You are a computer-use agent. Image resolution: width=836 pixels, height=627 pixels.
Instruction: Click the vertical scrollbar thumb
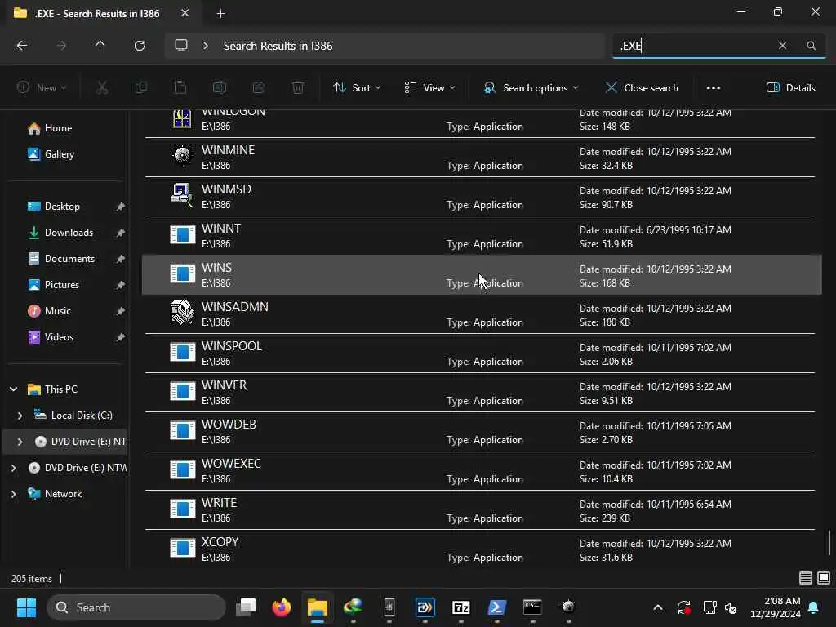pyautogui.click(x=829, y=542)
